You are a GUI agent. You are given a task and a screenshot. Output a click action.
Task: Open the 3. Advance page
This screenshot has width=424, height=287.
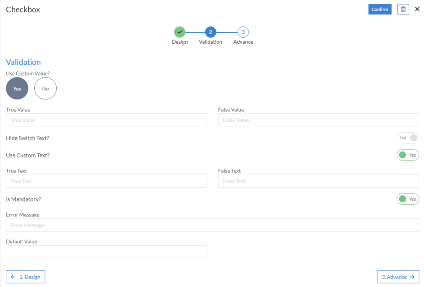[397, 277]
